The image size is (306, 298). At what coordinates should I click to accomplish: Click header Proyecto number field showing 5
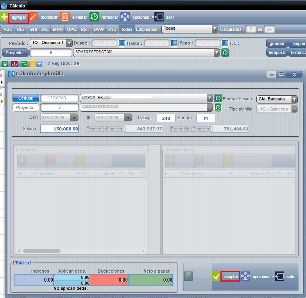(51, 53)
